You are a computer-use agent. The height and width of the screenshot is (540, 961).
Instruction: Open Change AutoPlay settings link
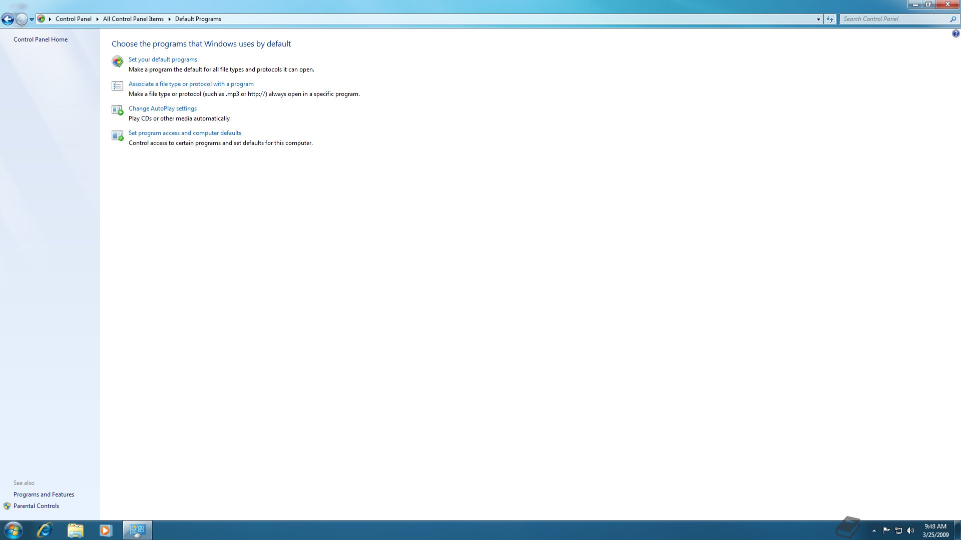click(x=163, y=108)
